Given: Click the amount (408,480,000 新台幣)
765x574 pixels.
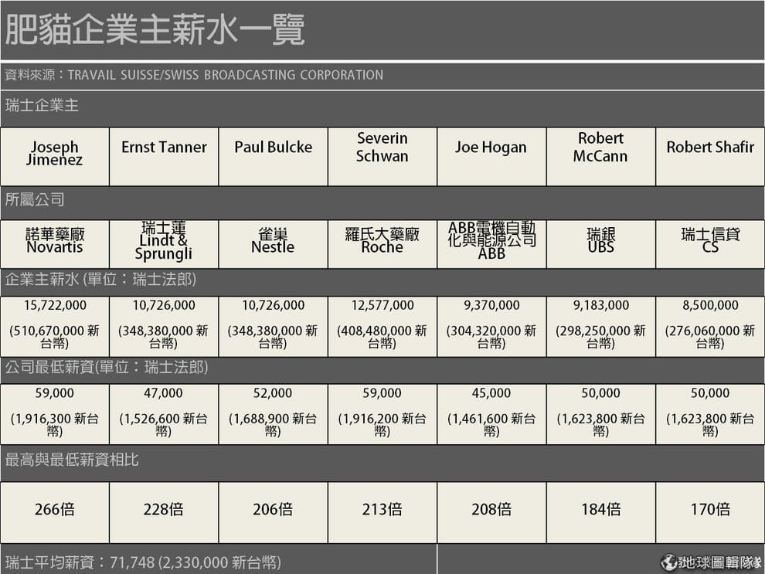Looking at the screenshot, I should click(382, 337).
